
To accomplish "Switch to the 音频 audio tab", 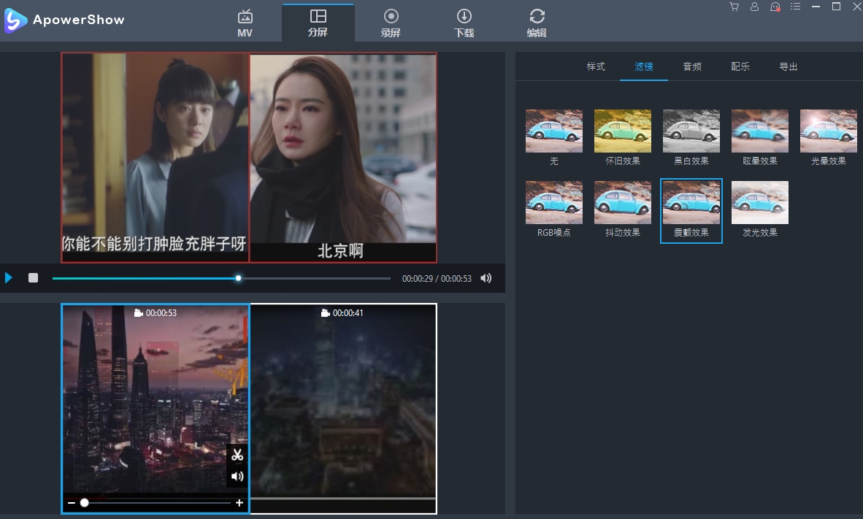I will pyautogui.click(x=692, y=66).
